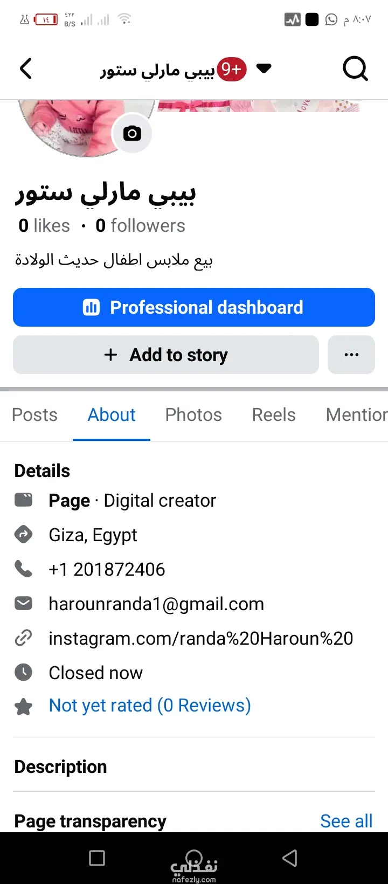Tap the clock icon near Closed now
Screen dimensions: 388x884
coord(23,672)
